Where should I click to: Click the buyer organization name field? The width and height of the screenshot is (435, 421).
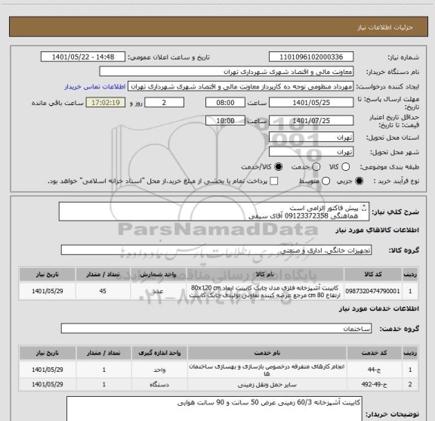(227, 72)
